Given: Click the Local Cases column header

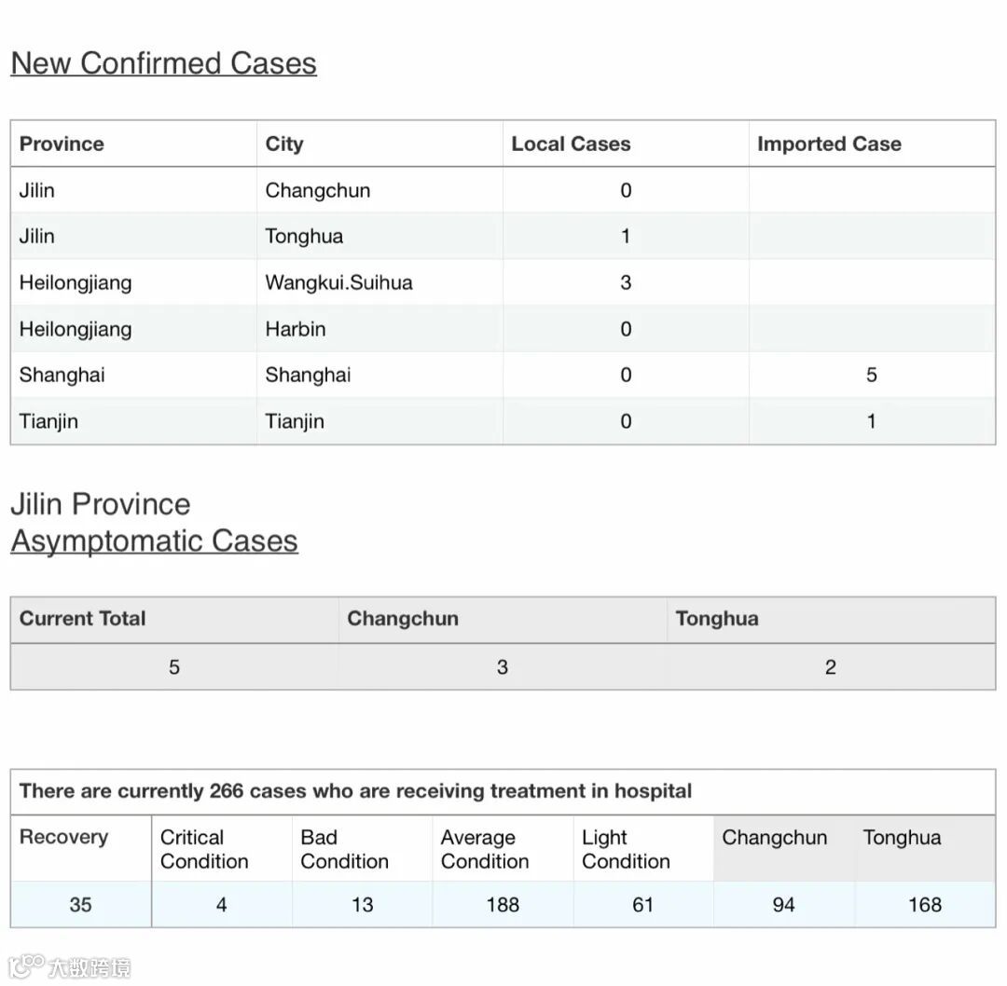Looking at the screenshot, I should click(571, 144).
